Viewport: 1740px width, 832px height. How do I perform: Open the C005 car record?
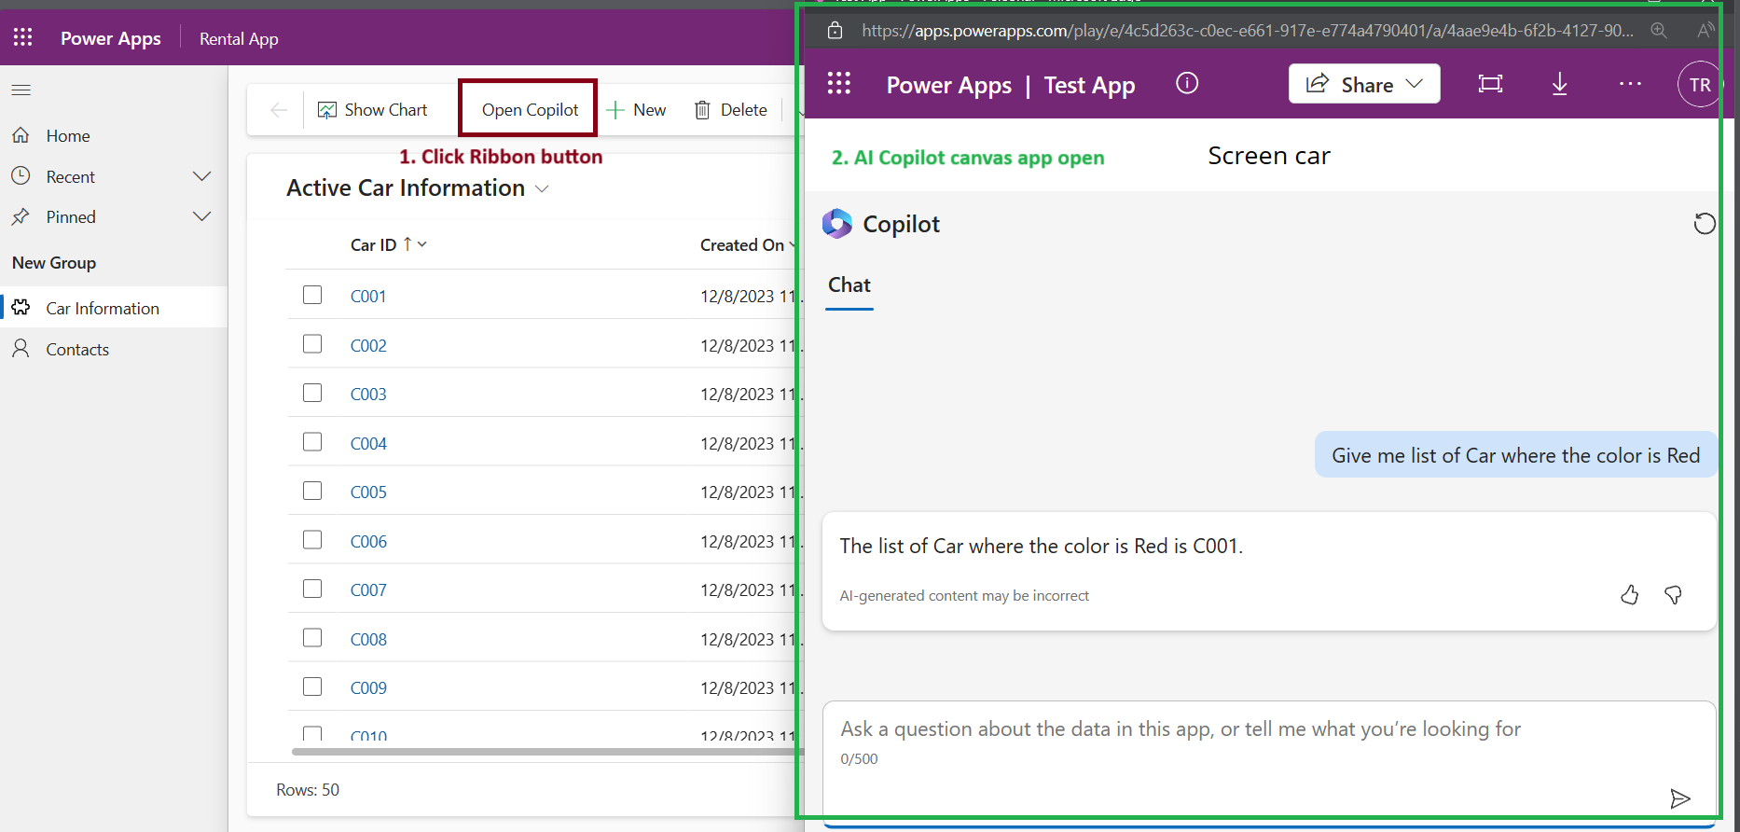click(x=368, y=492)
